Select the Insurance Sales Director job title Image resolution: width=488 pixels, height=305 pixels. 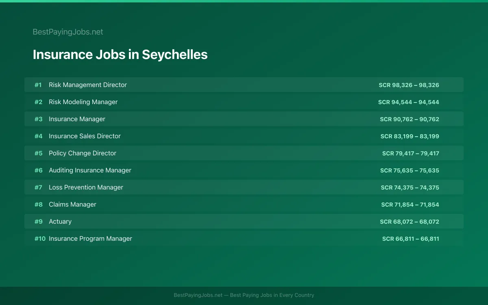pyautogui.click(x=85, y=136)
